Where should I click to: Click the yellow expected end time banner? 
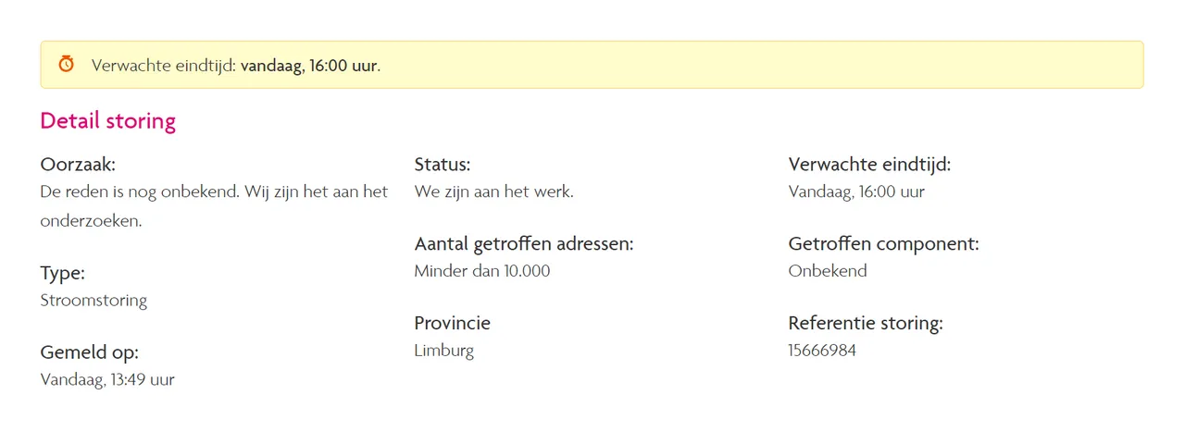point(592,65)
